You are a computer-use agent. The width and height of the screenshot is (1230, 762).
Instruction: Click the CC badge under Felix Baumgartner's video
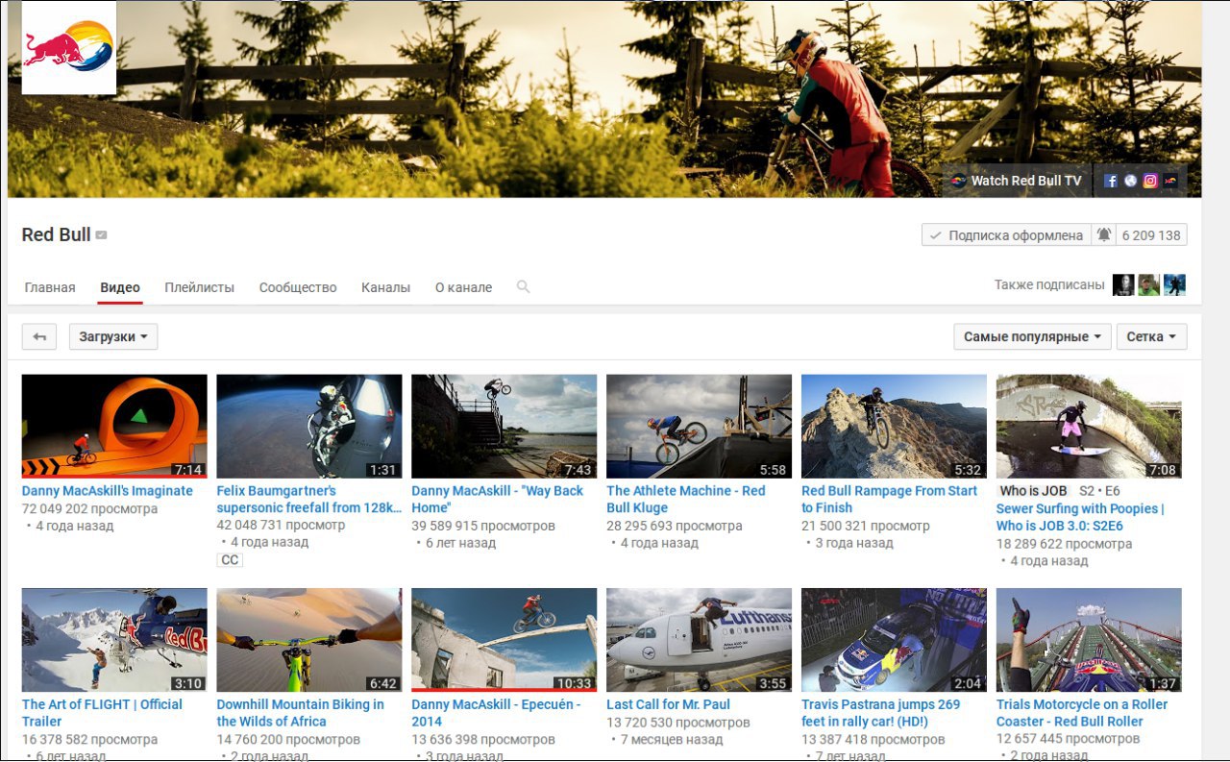(x=230, y=560)
